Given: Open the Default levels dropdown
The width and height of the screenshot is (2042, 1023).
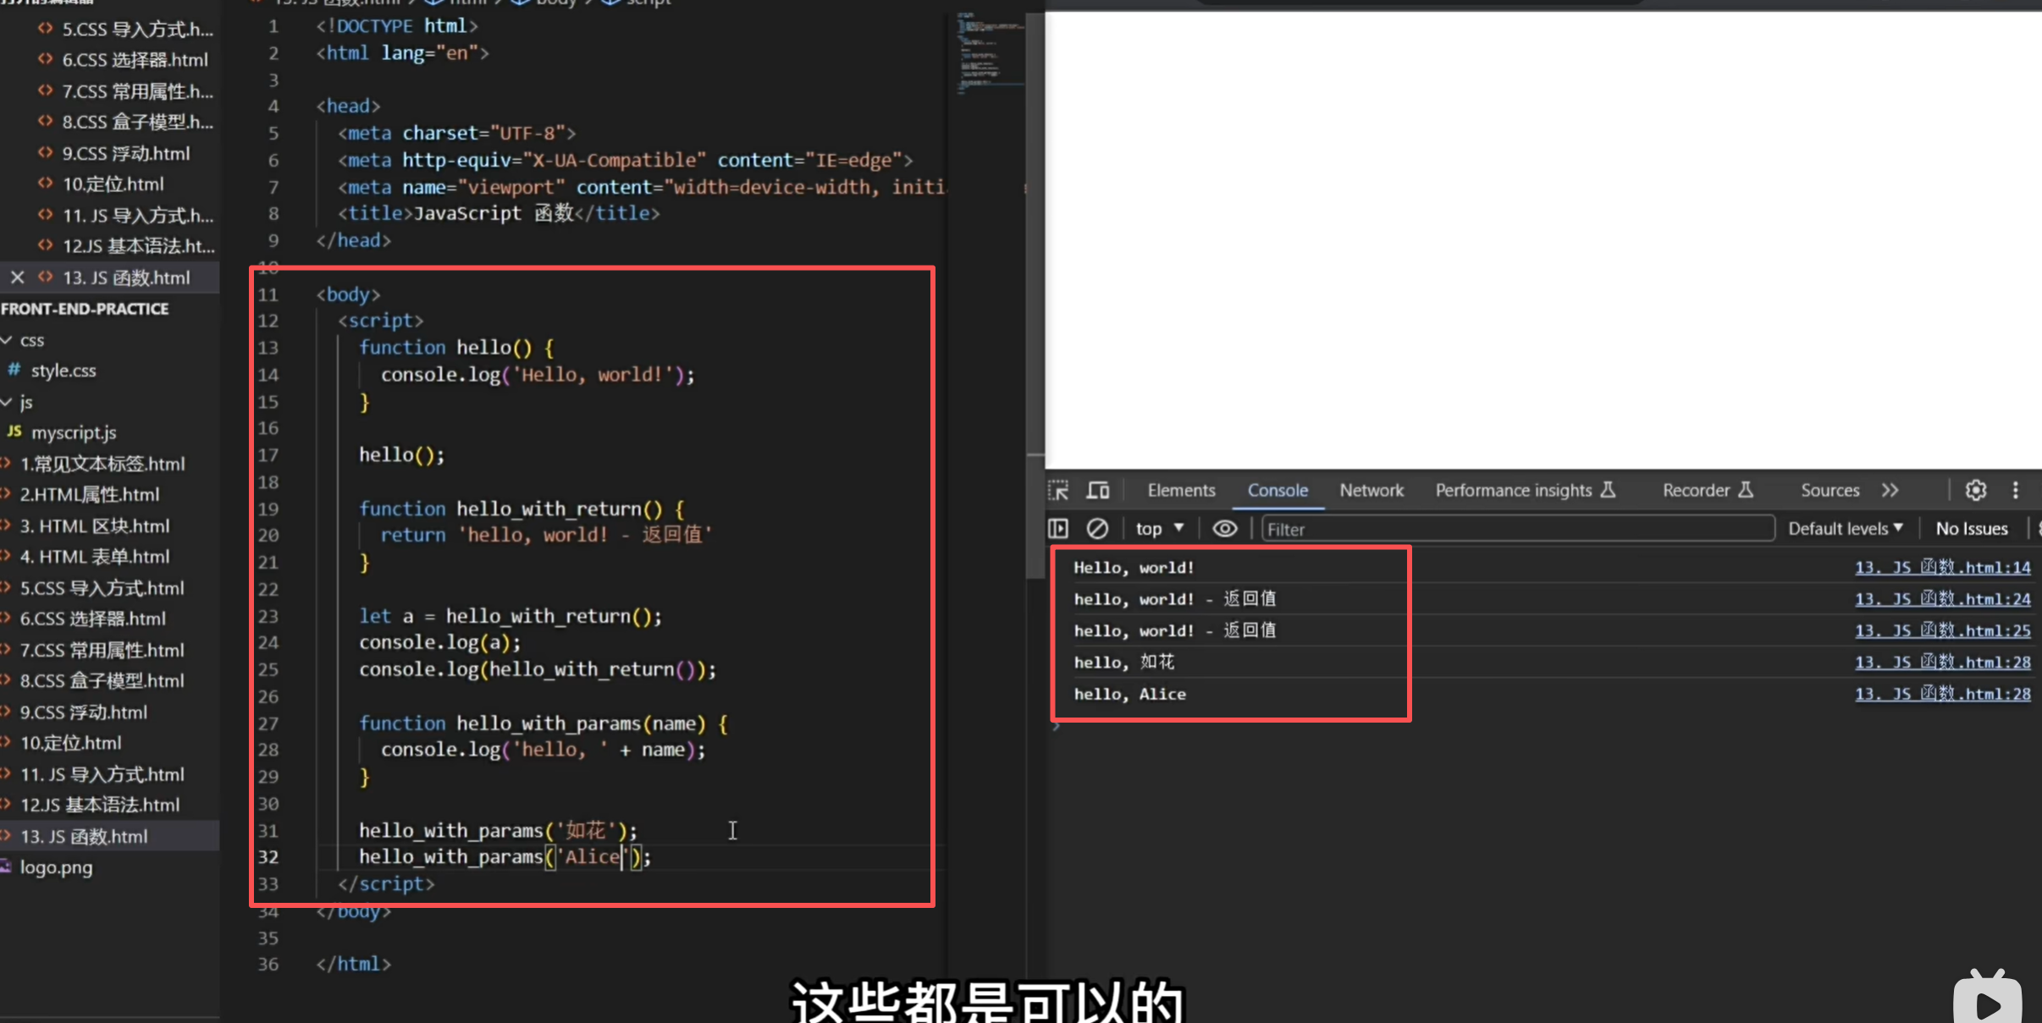Looking at the screenshot, I should pos(1845,529).
